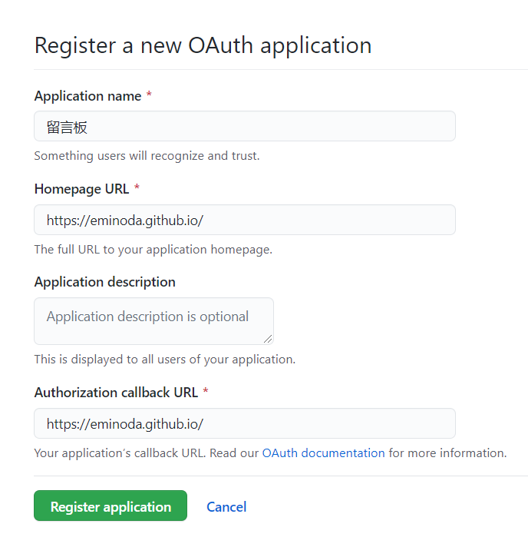Click the 'full URL to your application homepage' hint

coord(153,250)
